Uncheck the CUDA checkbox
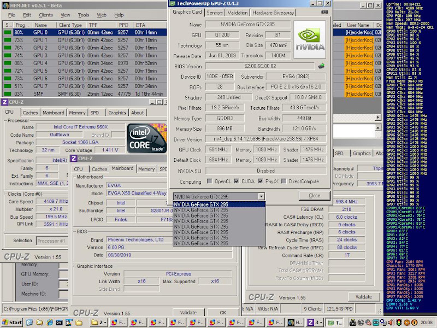 (236, 181)
